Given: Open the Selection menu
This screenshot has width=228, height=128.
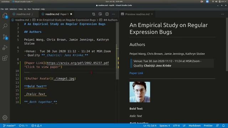Looking at the screenshot, I should pyautogui.click(x=13, y=9).
